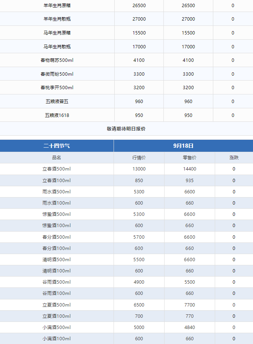Click 春分酒100ml product name
The height and width of the screenshot is (344, 253).
pyautogui.click(x=57, y=248)
